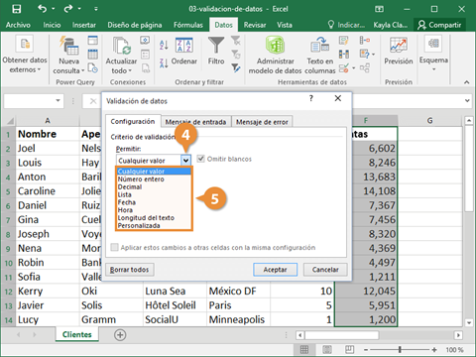Select column G header

(x=429, y=120)
